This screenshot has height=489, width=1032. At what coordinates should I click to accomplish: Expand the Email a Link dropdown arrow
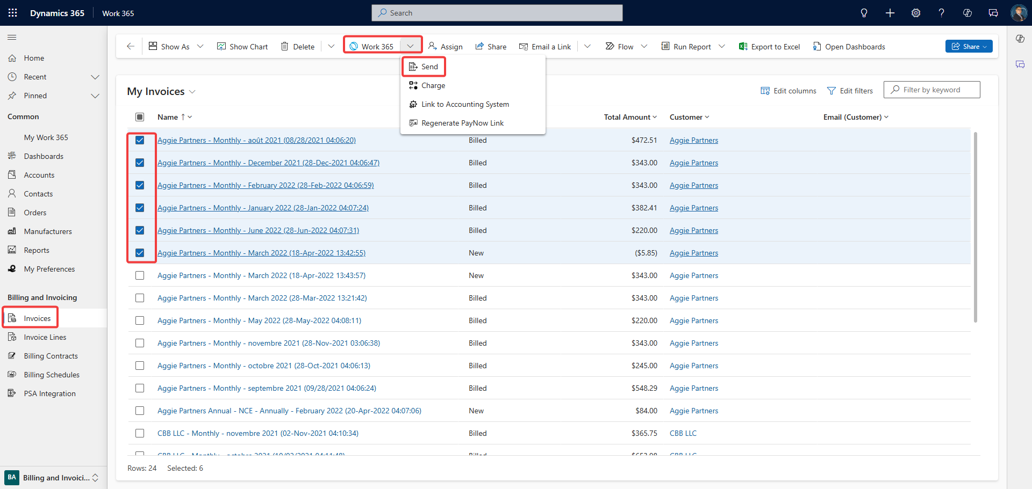point(587,47)
